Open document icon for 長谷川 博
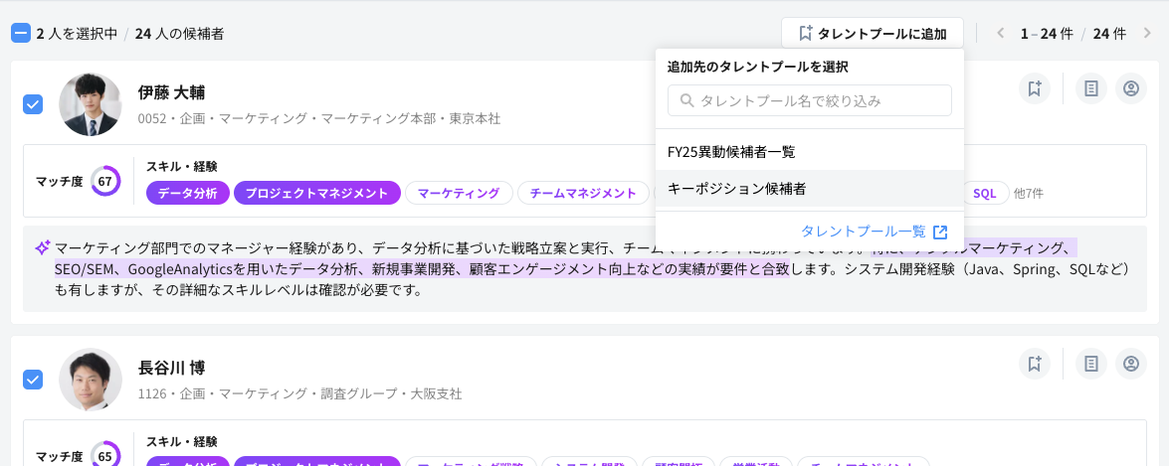 click(1091, 364)
